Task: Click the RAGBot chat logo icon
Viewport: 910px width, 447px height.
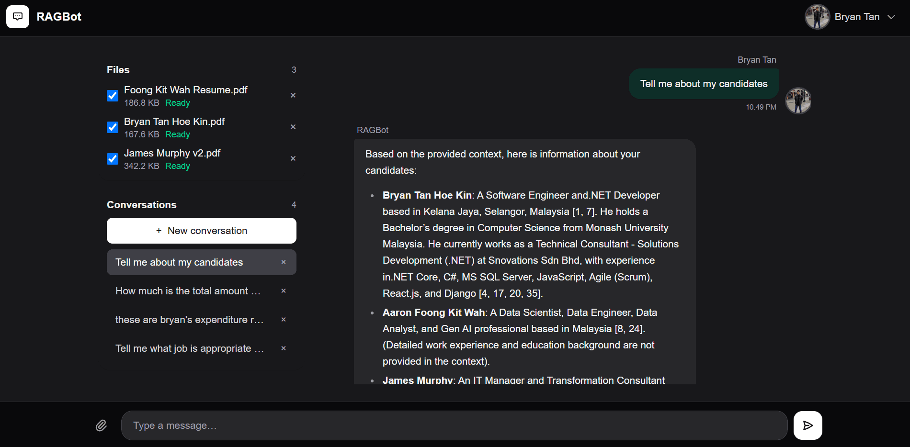Action: (18, 17)
